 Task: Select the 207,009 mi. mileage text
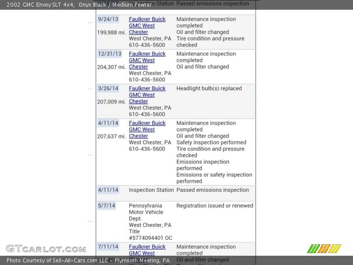point(112,102)
